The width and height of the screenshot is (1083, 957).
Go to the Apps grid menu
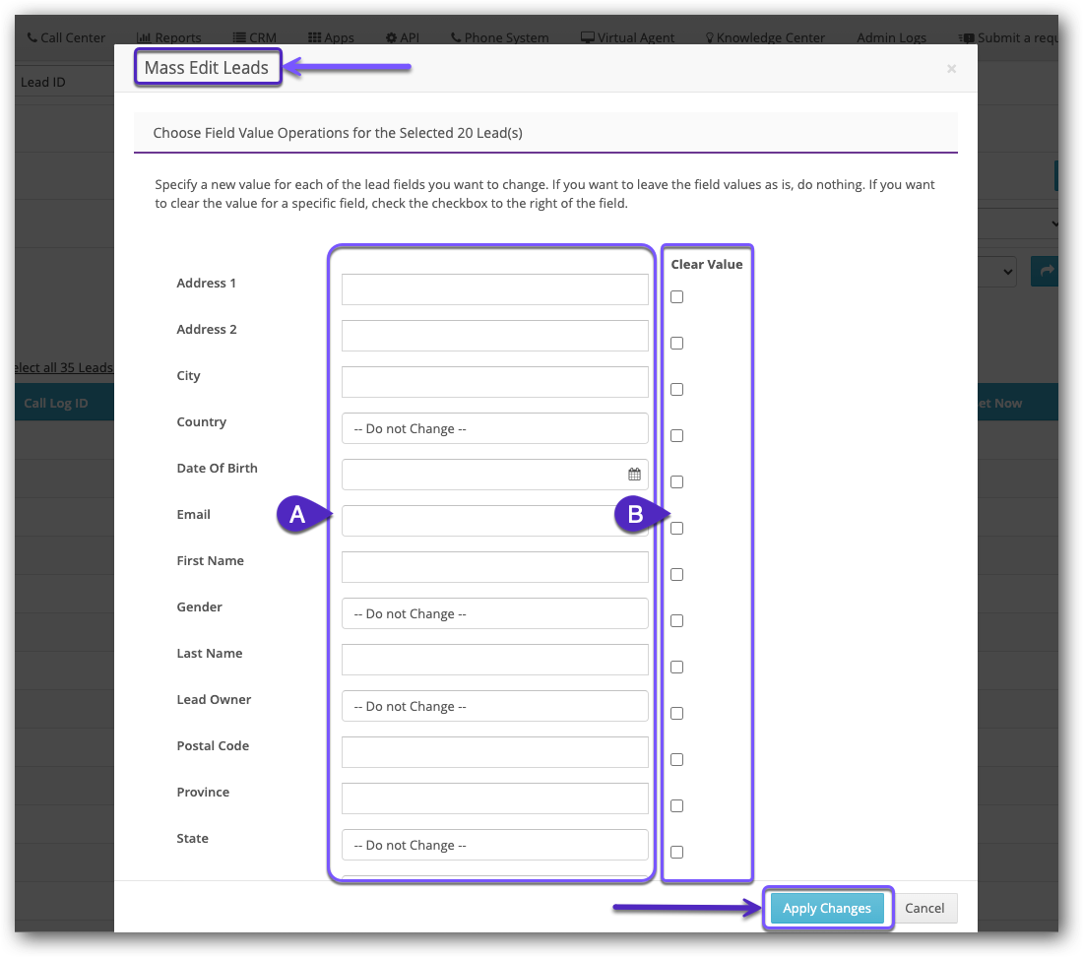pyautogui.click(x=331, y=37)
